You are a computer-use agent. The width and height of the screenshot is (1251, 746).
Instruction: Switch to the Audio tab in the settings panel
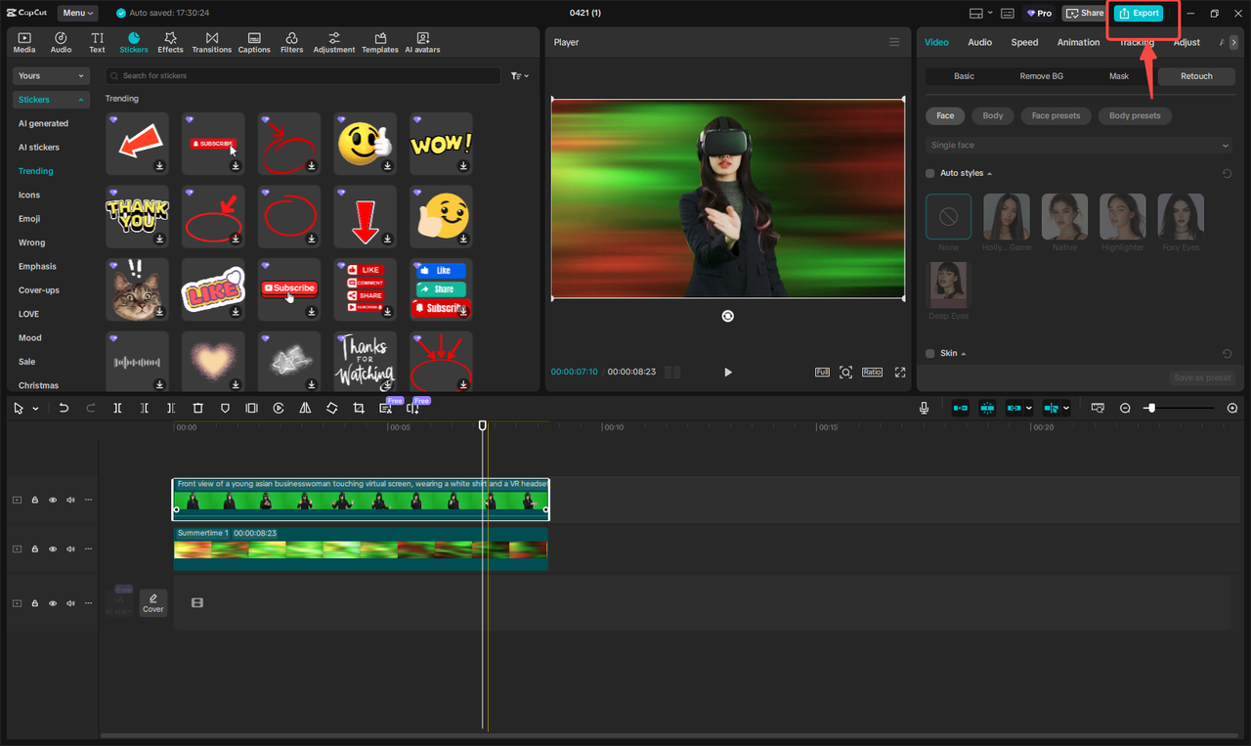979,42
